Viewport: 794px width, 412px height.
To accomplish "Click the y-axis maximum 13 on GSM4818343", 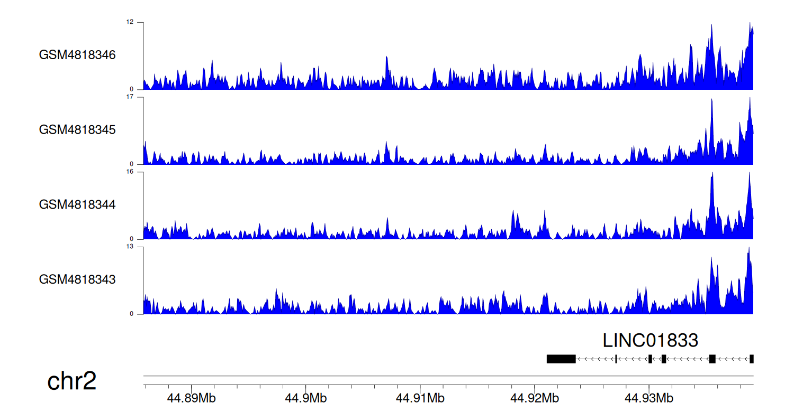I will [x=130, y=247].
